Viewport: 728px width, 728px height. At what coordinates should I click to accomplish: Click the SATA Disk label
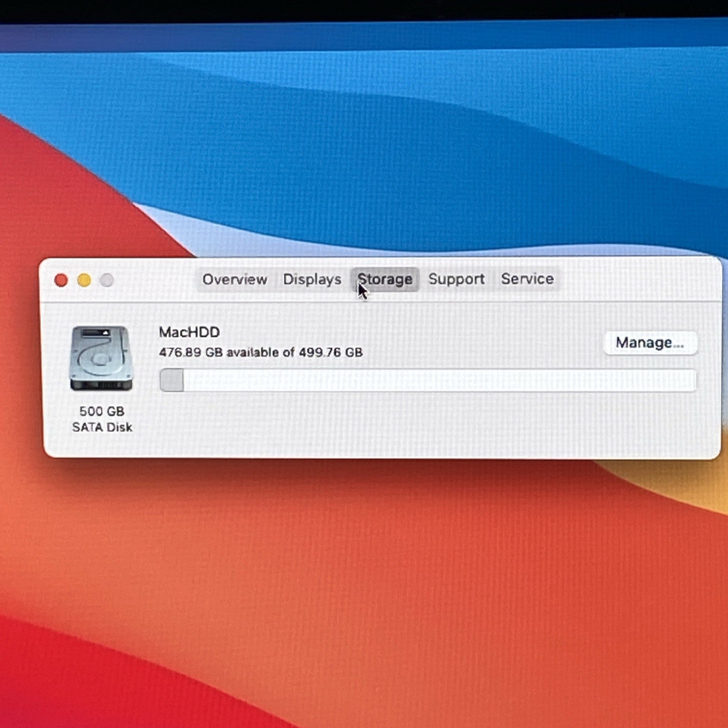point(102,427)
